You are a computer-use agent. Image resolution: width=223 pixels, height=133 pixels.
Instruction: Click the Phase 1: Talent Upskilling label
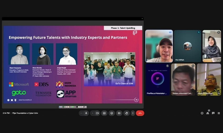pyautogui.click(x=123, y=28)
